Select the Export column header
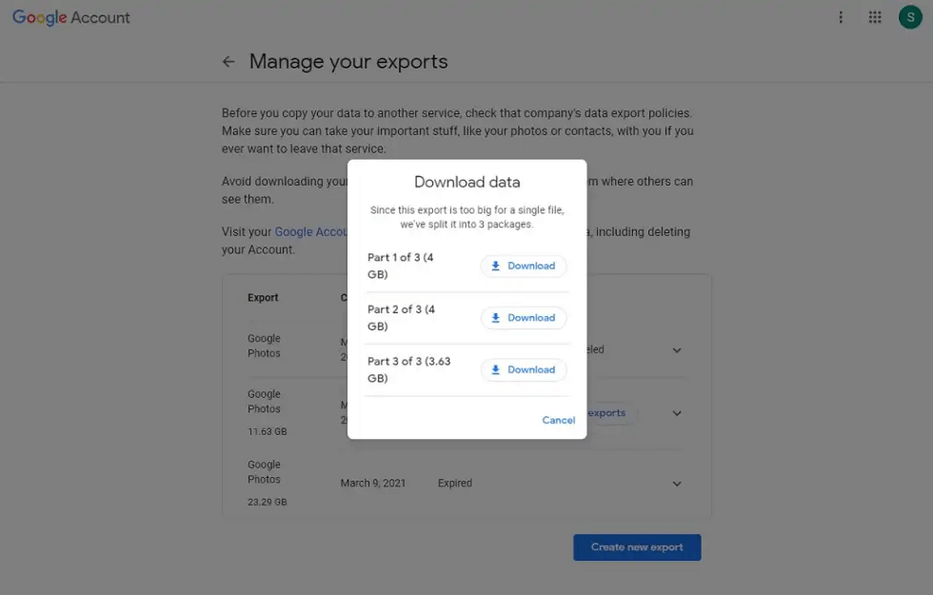 pos(263,297)
